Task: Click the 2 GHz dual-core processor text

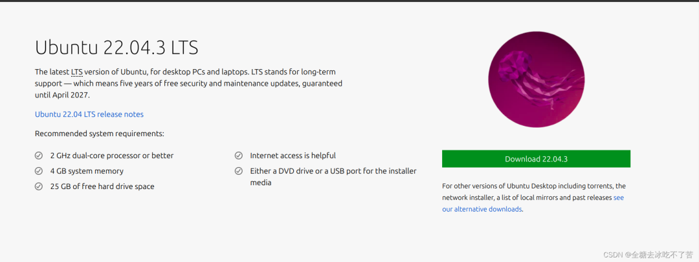Action: point(112,156)
